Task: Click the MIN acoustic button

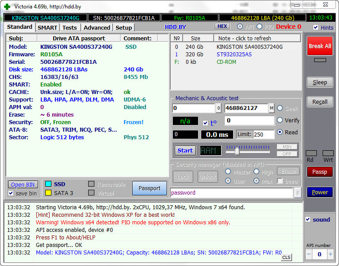Action: point(287,147)
